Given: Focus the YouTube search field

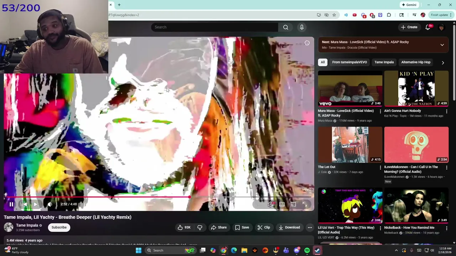Looking at the screenshot, I should click(x=214, y=27).
